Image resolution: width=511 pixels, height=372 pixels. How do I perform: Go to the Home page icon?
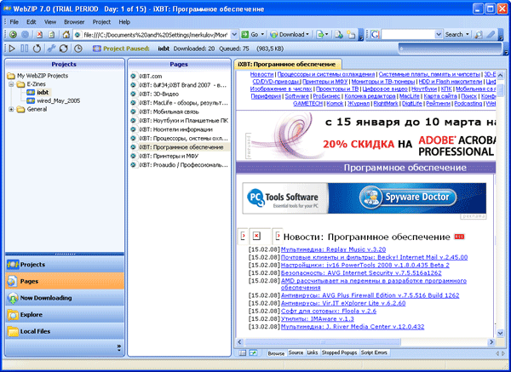[x=66, y=35]
